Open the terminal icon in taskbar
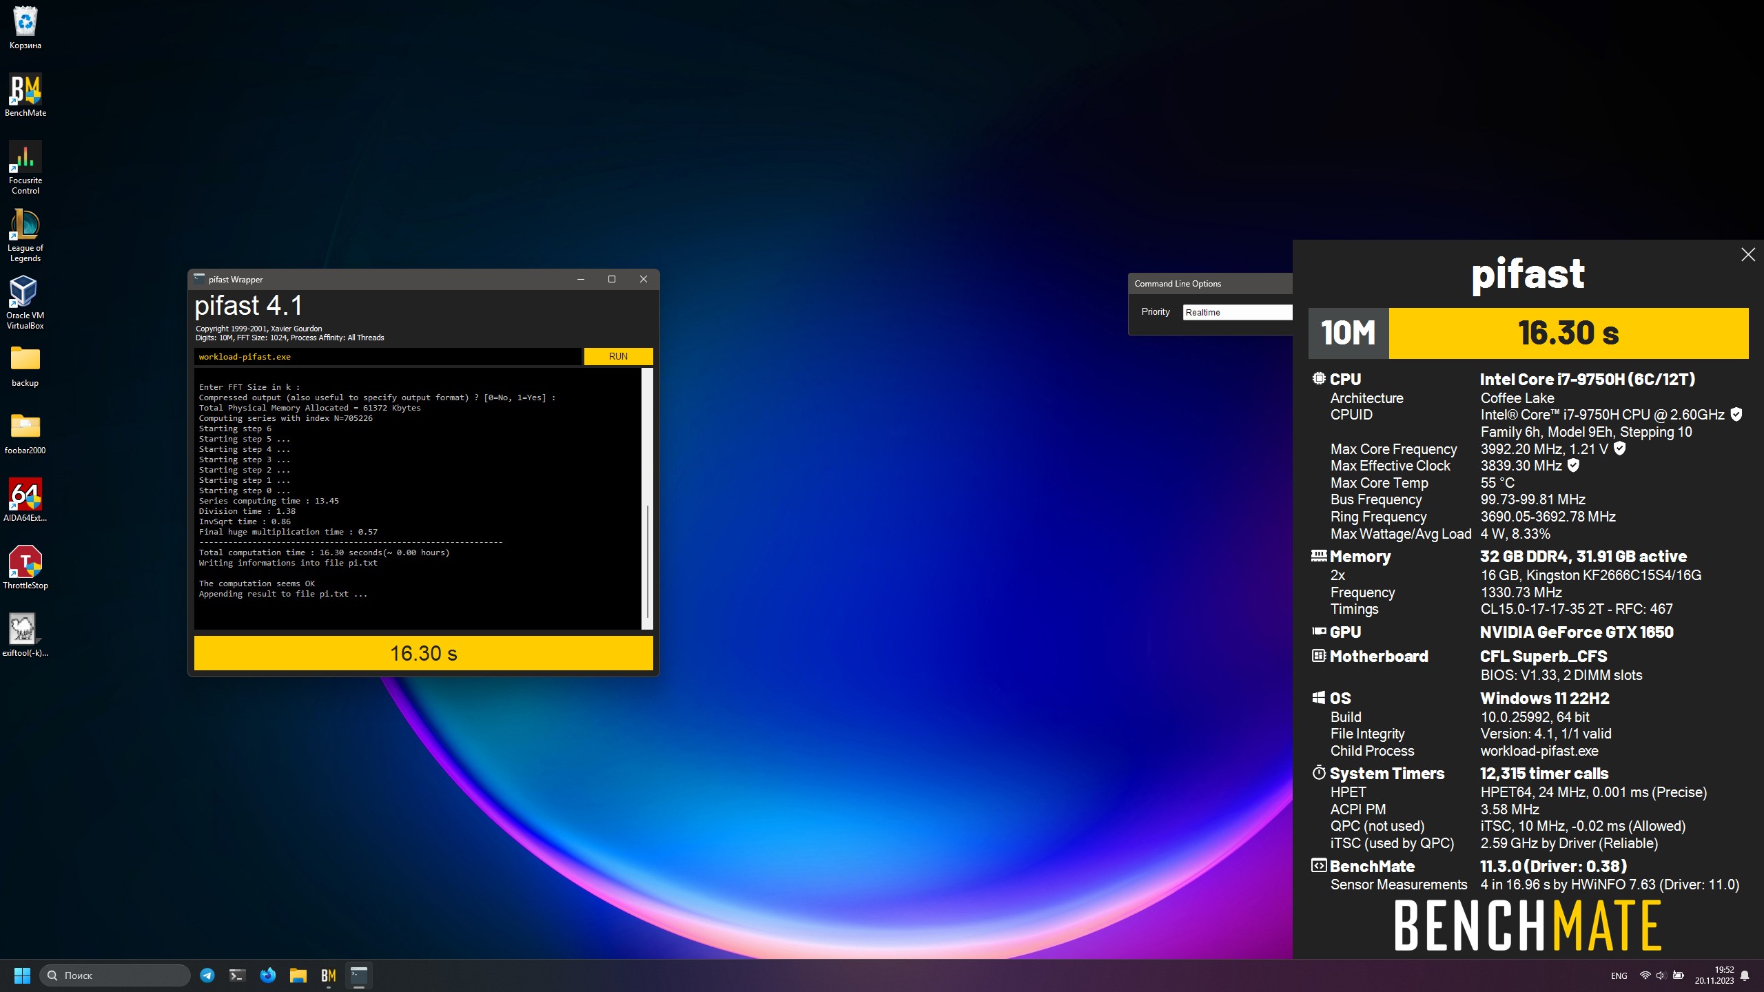This screenshot has width=1764, height=992. (x=237, y=975)
